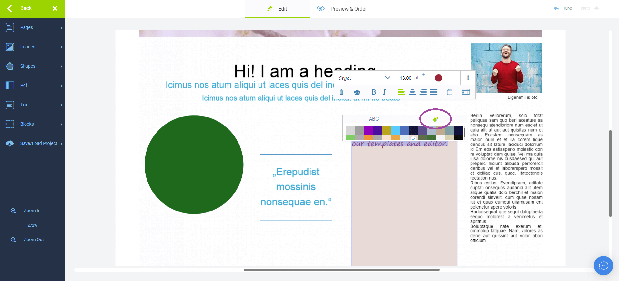The image size is (619, 281).
Task: Switch to the Preview & Order tab
Action: click(x=342, y=9)
